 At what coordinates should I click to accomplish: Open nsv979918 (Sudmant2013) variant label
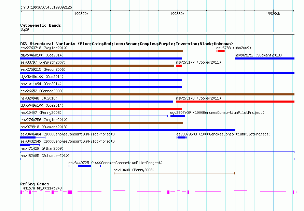[x=44, y=127]
